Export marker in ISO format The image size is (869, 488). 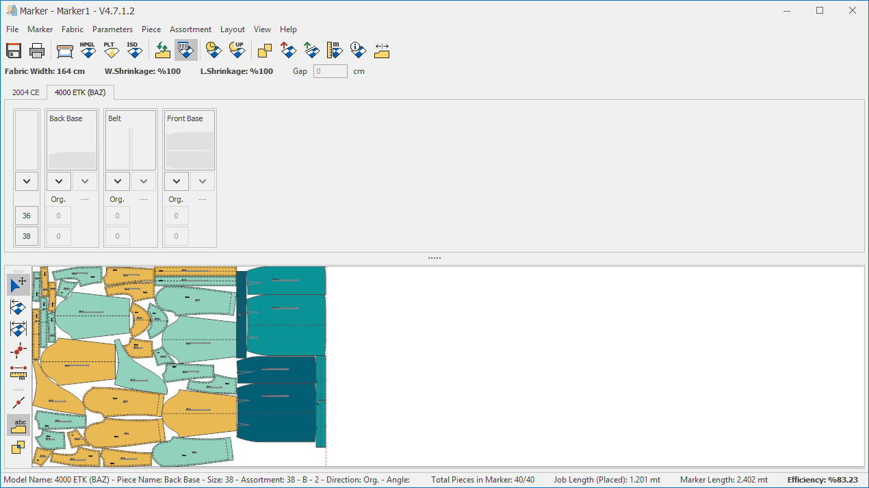tap(133, 51)
